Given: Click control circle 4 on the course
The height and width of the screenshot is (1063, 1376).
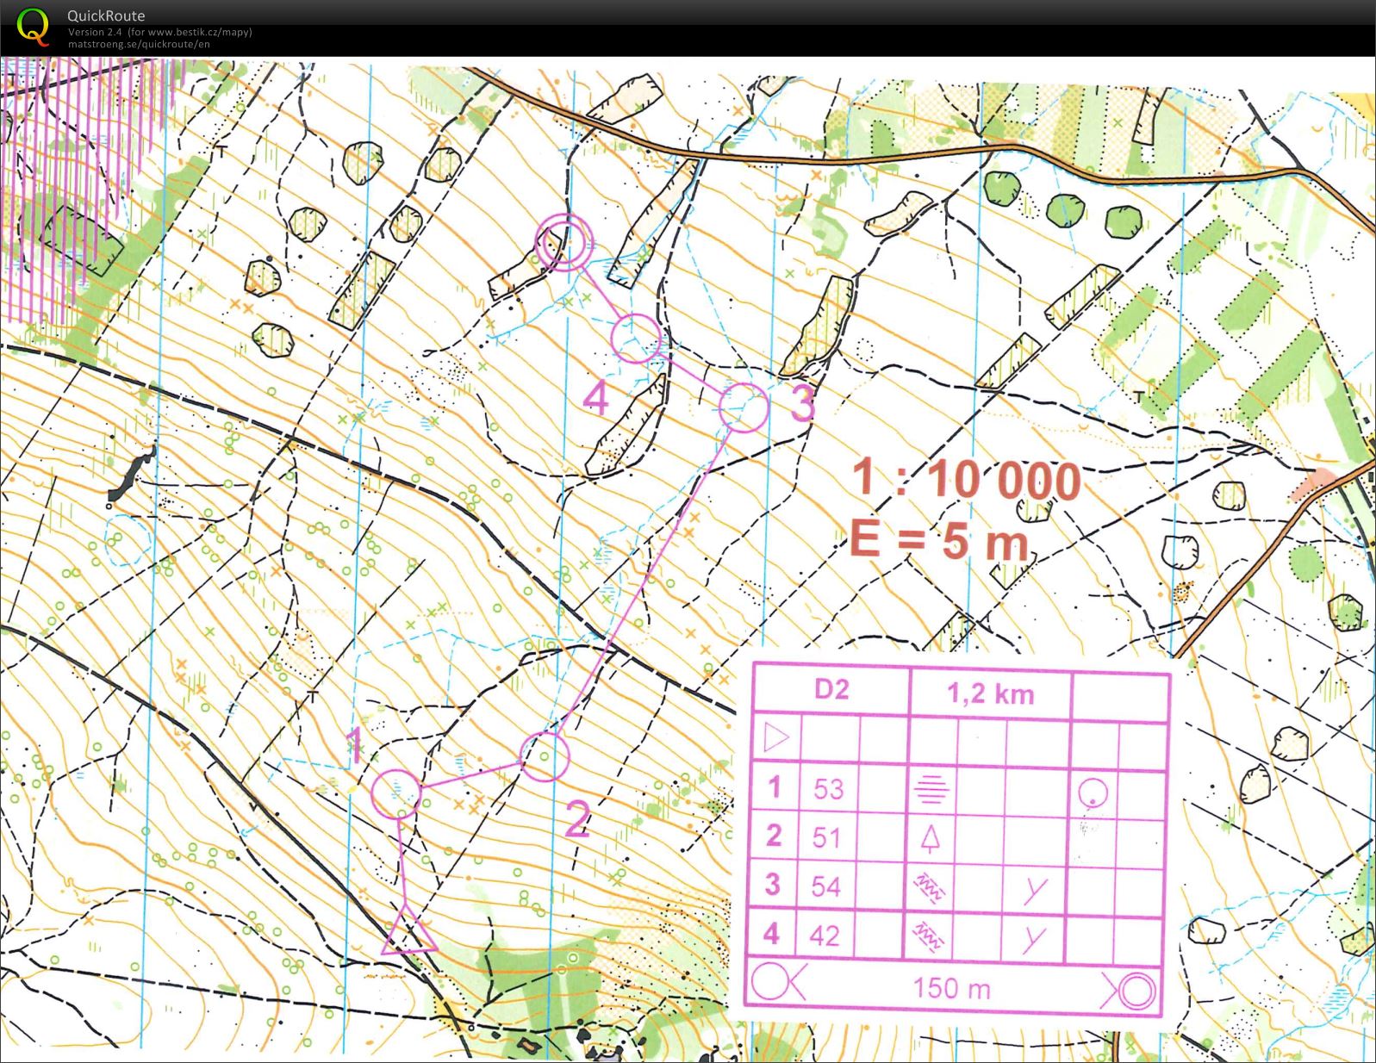Looking at the screenshot, I should [636, 338].
